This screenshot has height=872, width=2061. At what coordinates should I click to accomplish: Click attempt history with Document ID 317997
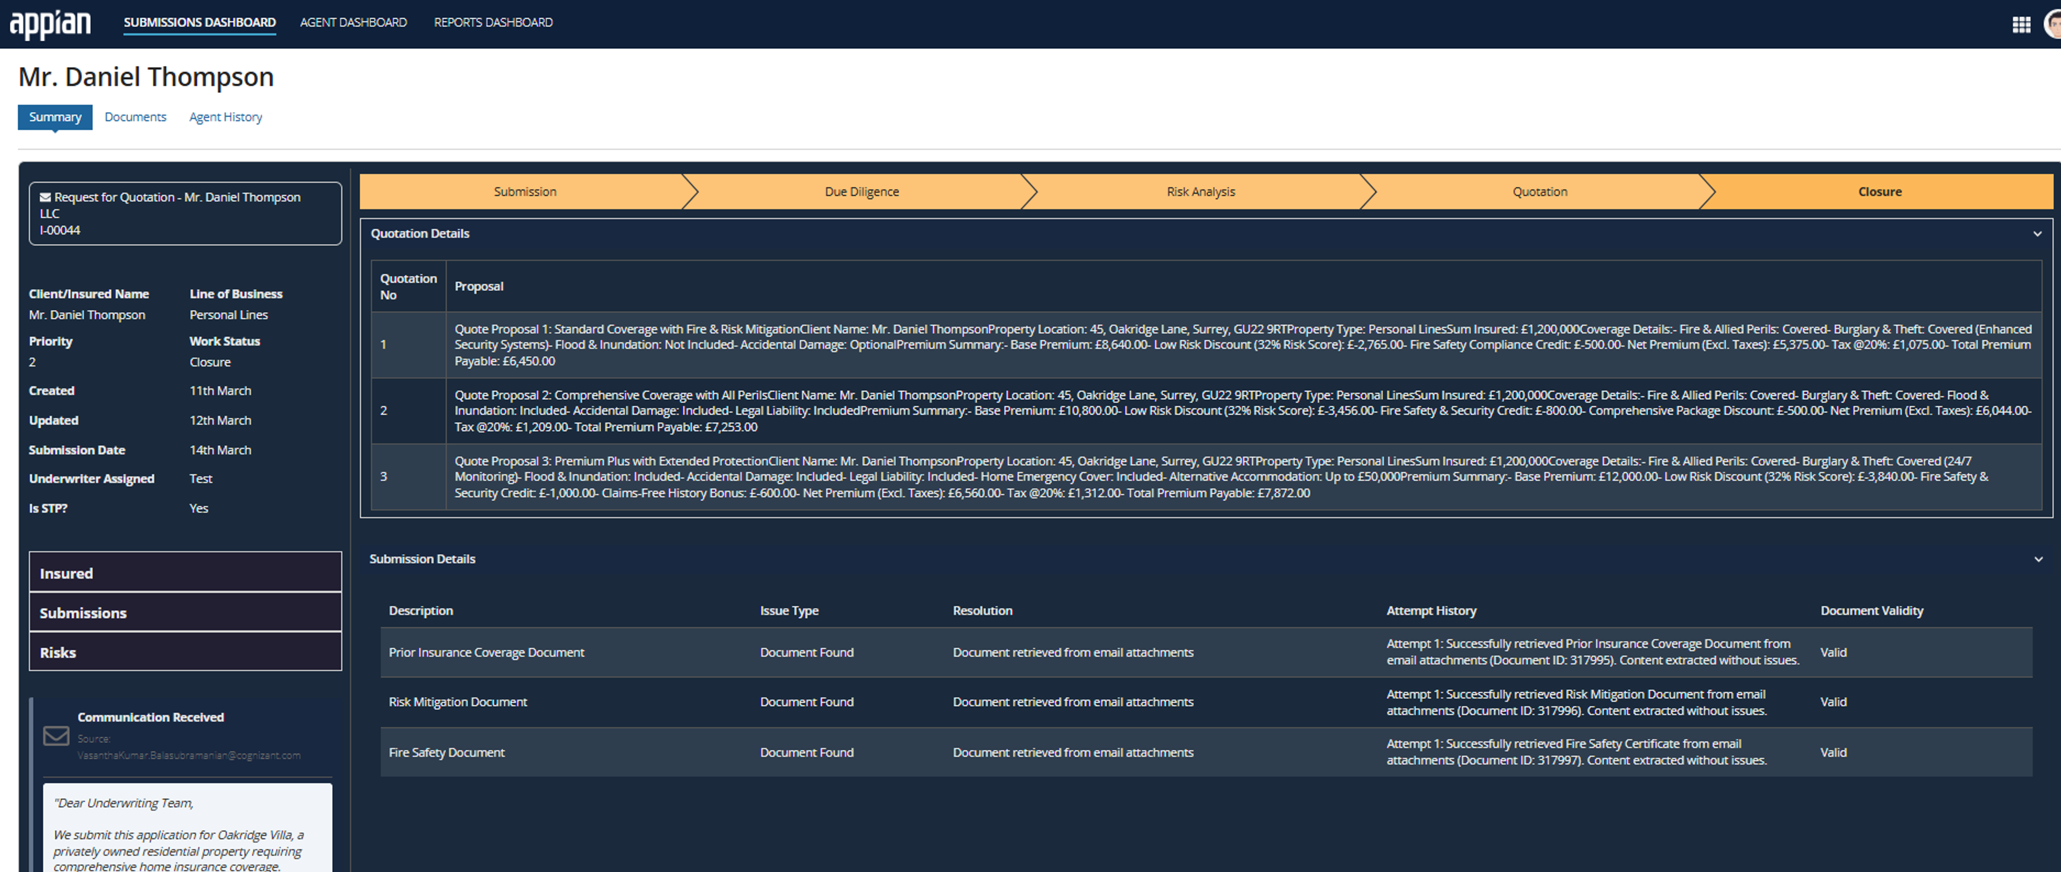(1576, 752)
